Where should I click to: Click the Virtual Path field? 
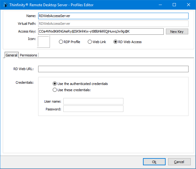[x=113, y=24]
